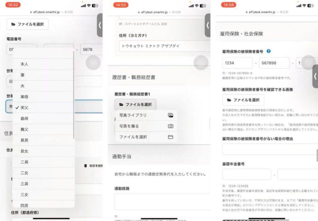
Task: Tap AssistiveTouch circle on 14:53 screen
Action: click(x=201, y=63)
